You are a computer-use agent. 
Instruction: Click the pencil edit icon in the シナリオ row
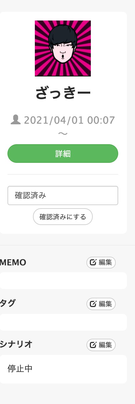coord(93,345)
